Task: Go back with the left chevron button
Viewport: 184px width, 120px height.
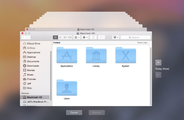Action: tap(24, 37)
